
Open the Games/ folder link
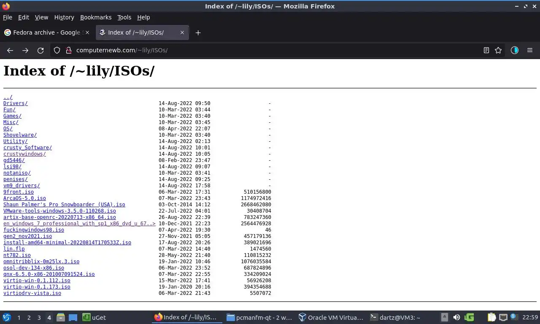point(12,116)
